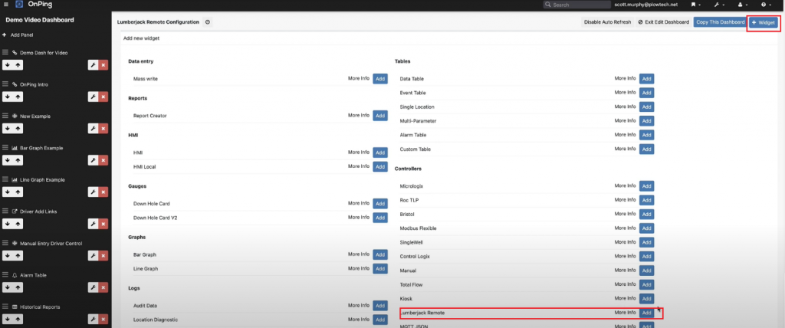The image size is (785, 328).
Task: Delete the Driver Add Links panel
Action: click(x=103, y=224)
